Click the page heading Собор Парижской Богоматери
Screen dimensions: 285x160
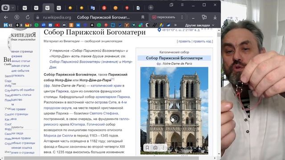pos(95,32)
